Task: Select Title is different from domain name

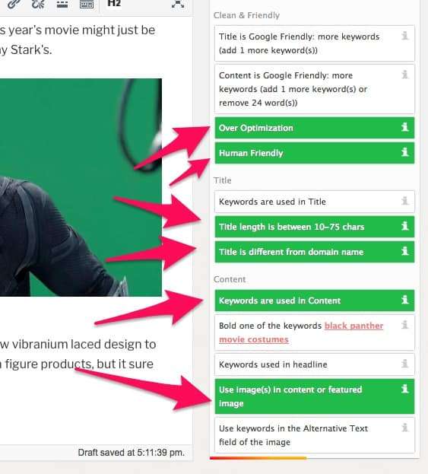Action: [x=315, y=252]
